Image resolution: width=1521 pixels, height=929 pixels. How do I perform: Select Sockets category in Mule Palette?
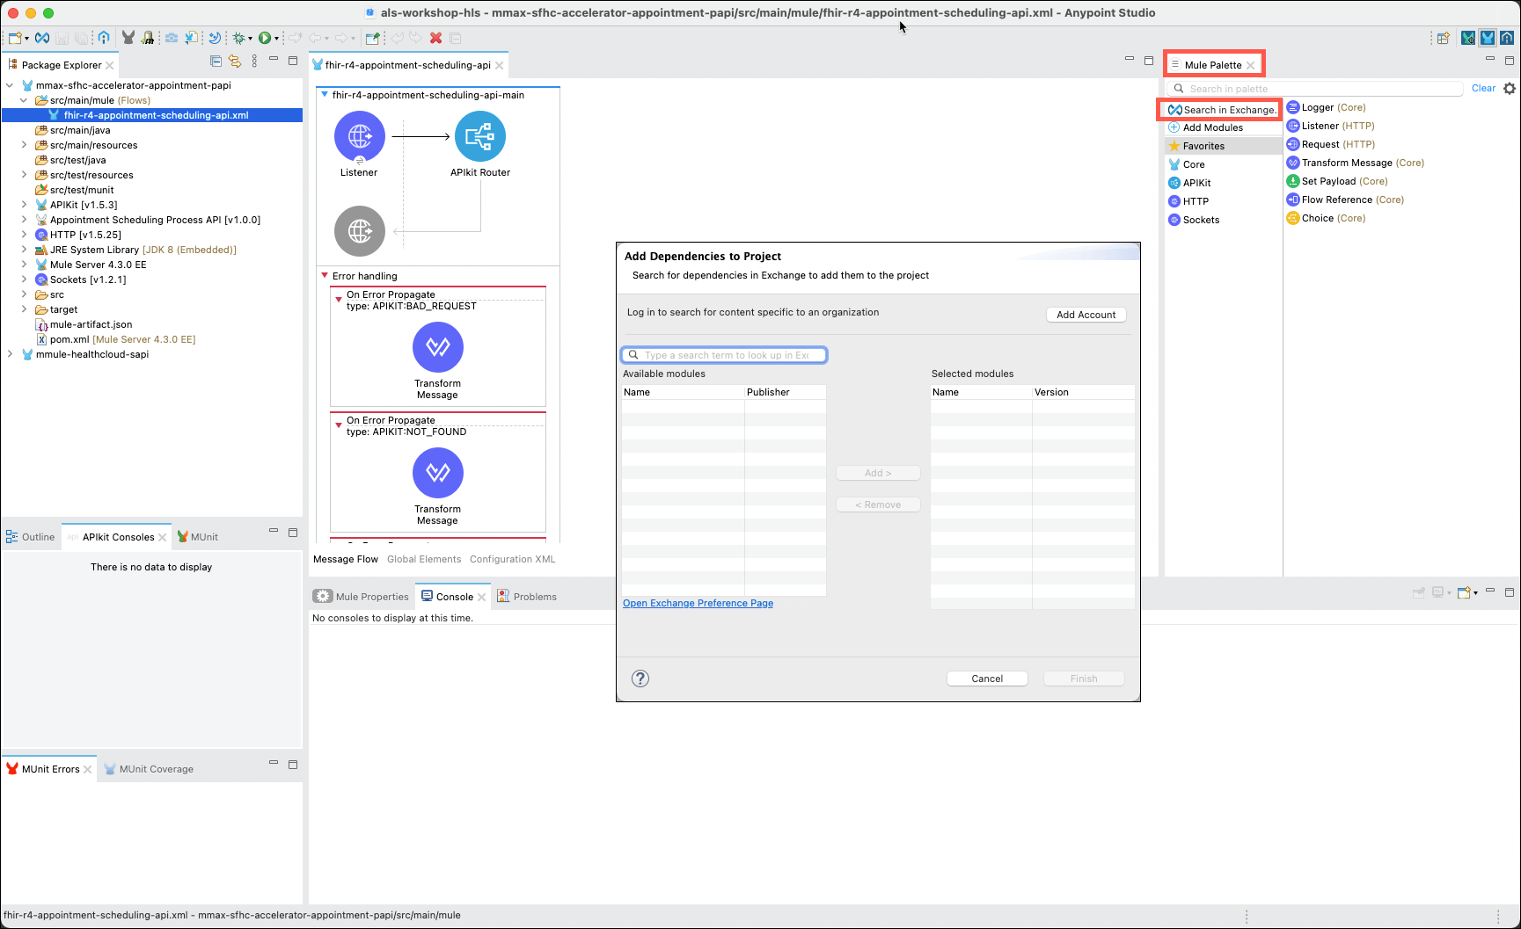click(1201, 220)
